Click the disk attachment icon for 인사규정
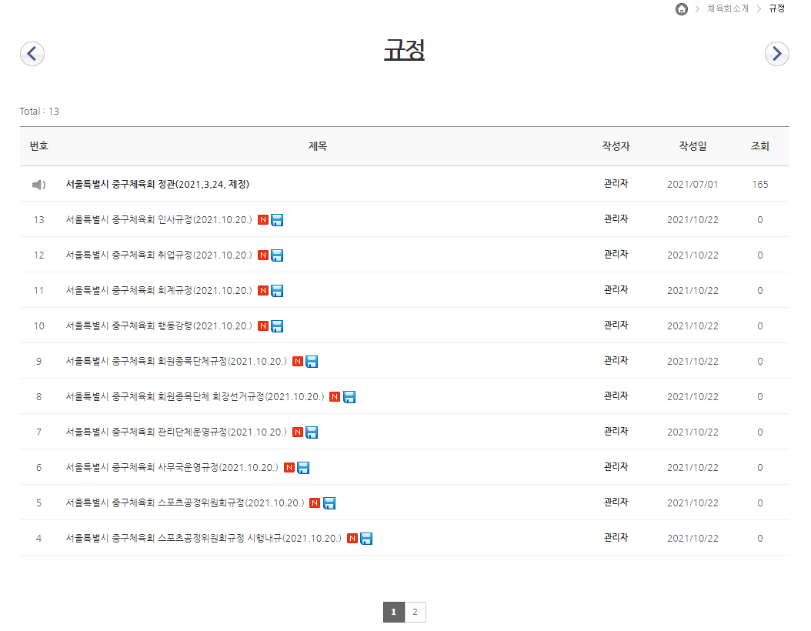This screenshot has width=811, height=631. pyautogui.click(x=278, y=220)
